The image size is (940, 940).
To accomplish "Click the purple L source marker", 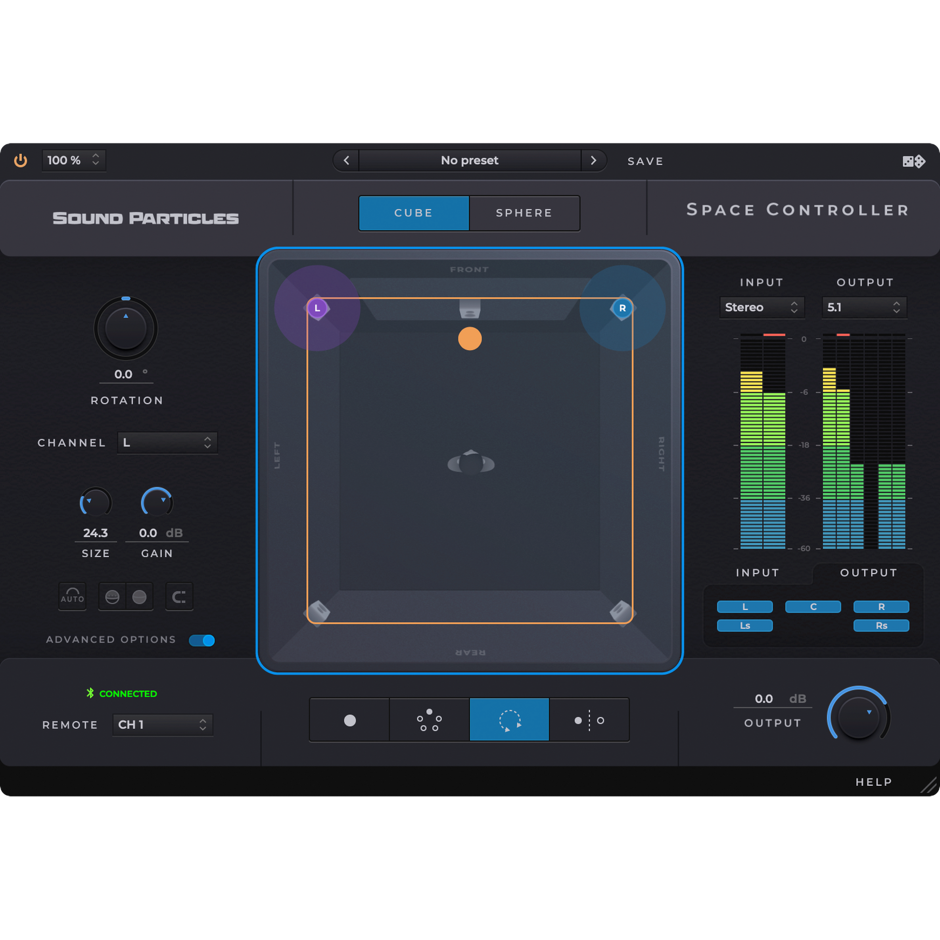I will click(317, 308).
